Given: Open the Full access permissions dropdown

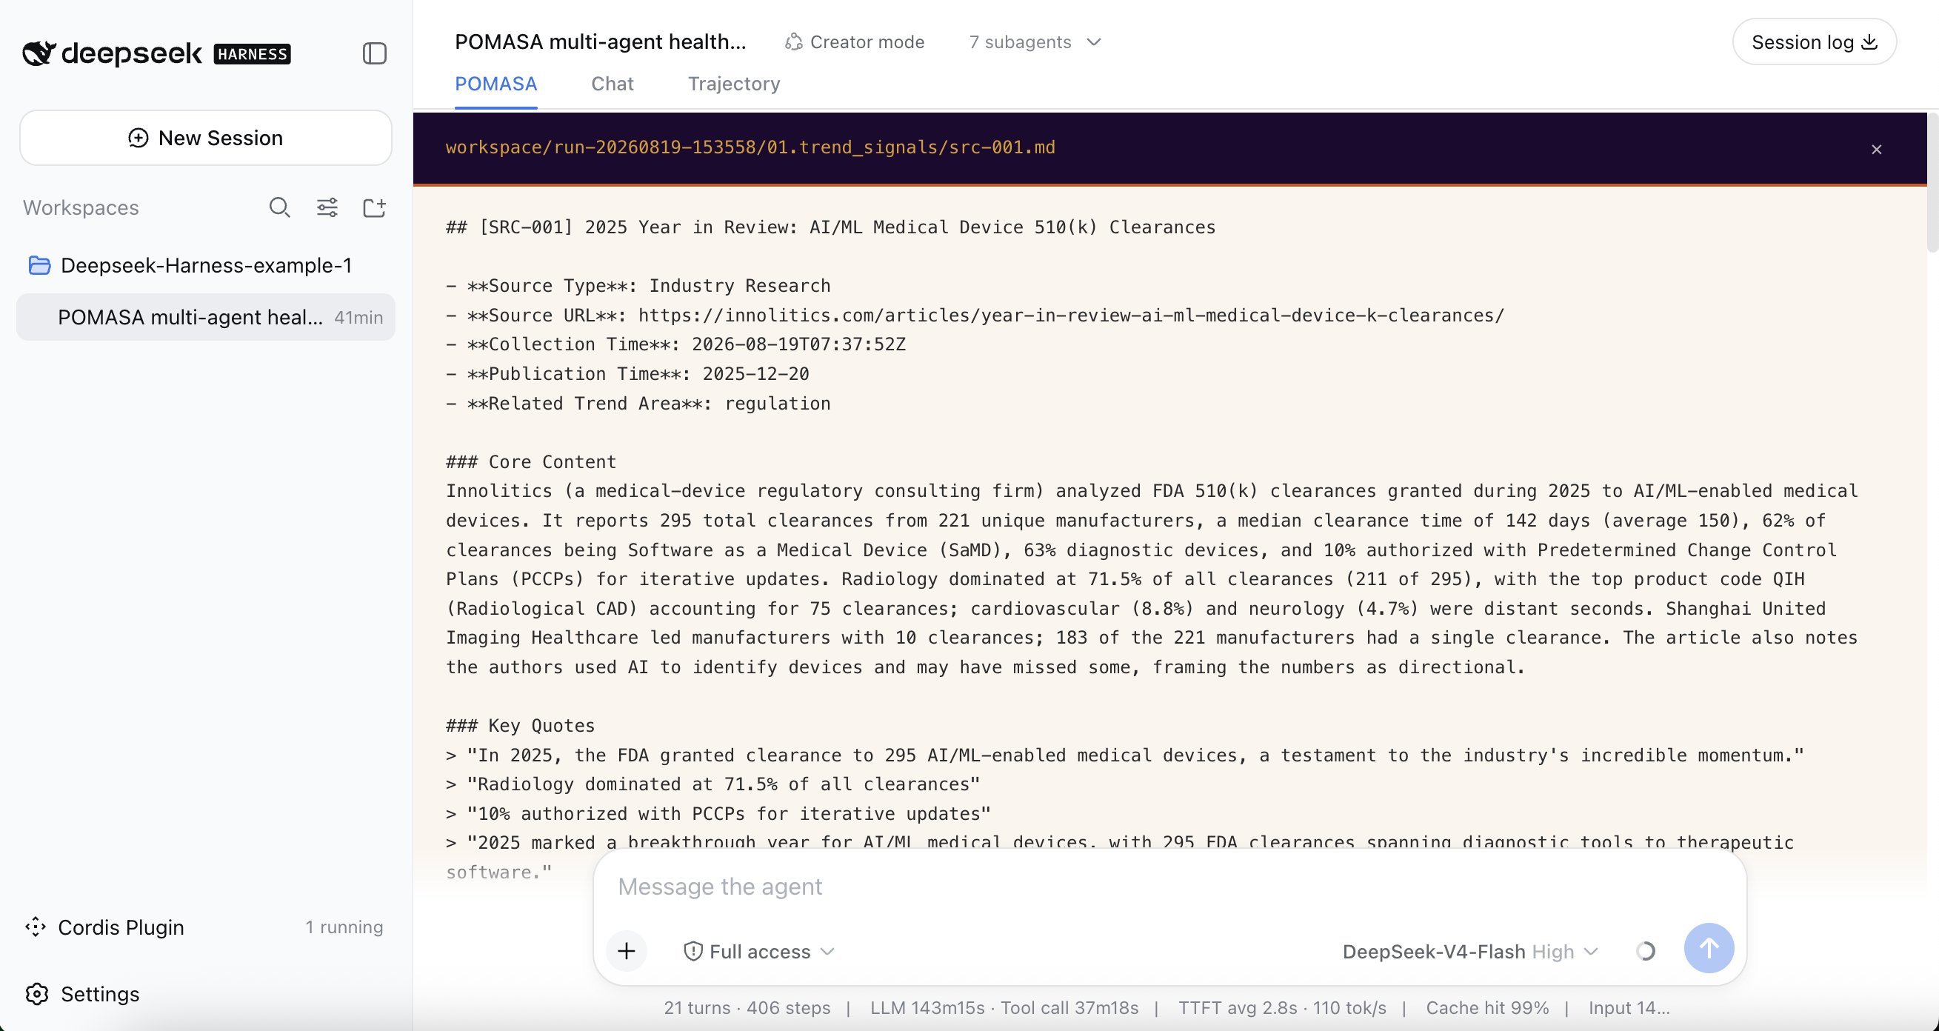Looking at the screenshot, I should pyautogui.click(x=758, y=952).
